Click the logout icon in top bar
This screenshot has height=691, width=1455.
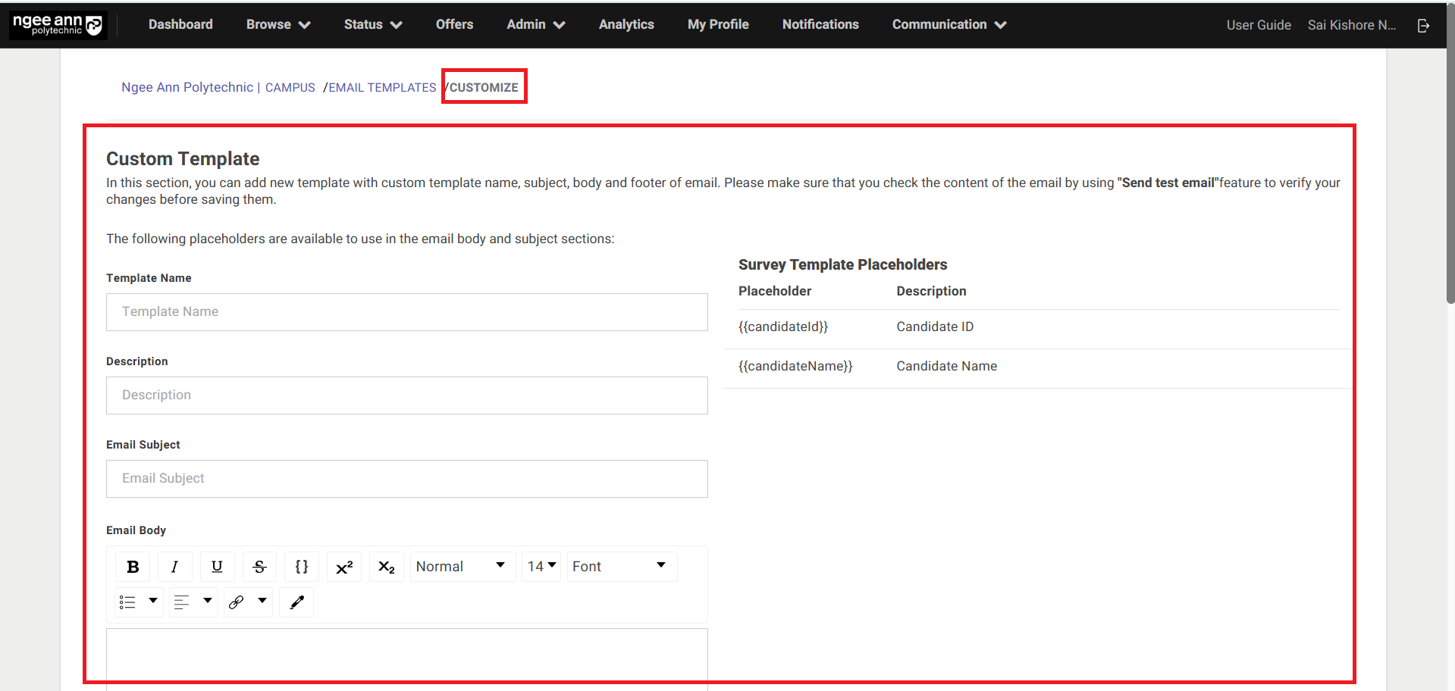(1423, 25)
